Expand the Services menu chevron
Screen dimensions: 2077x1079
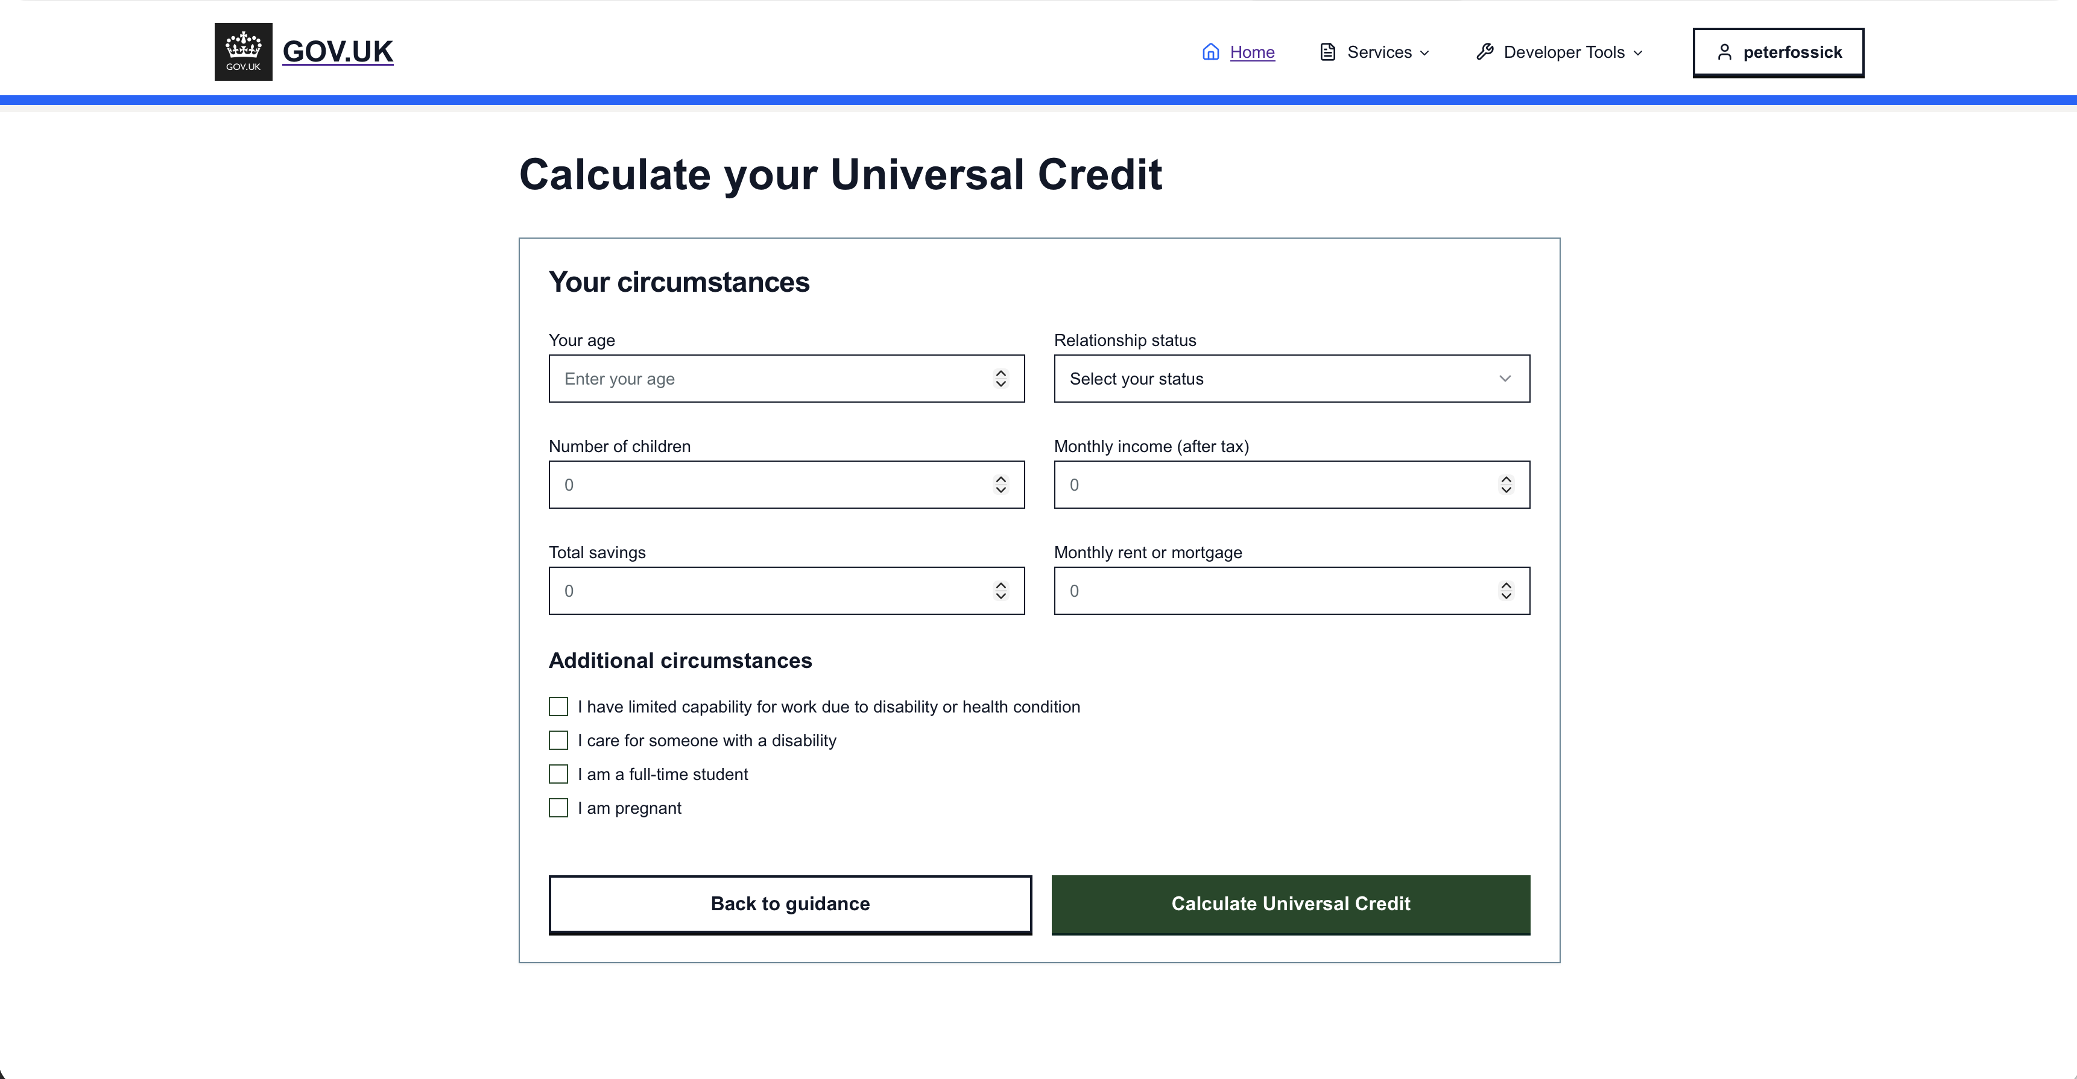[1424, 53]
